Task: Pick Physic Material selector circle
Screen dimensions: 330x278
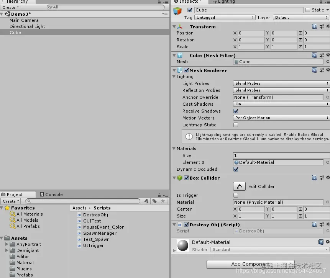Action: [328, 202]
